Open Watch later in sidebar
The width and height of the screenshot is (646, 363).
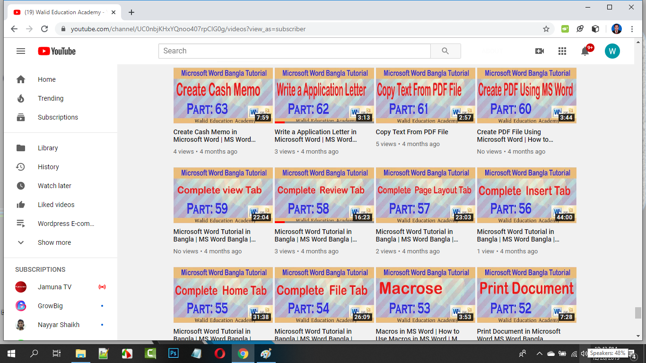coord(54,186)
